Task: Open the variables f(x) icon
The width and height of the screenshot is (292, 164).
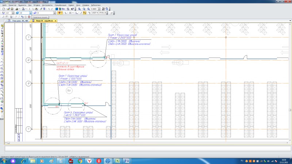Action: pyautogui.click(x=64, y=9)
